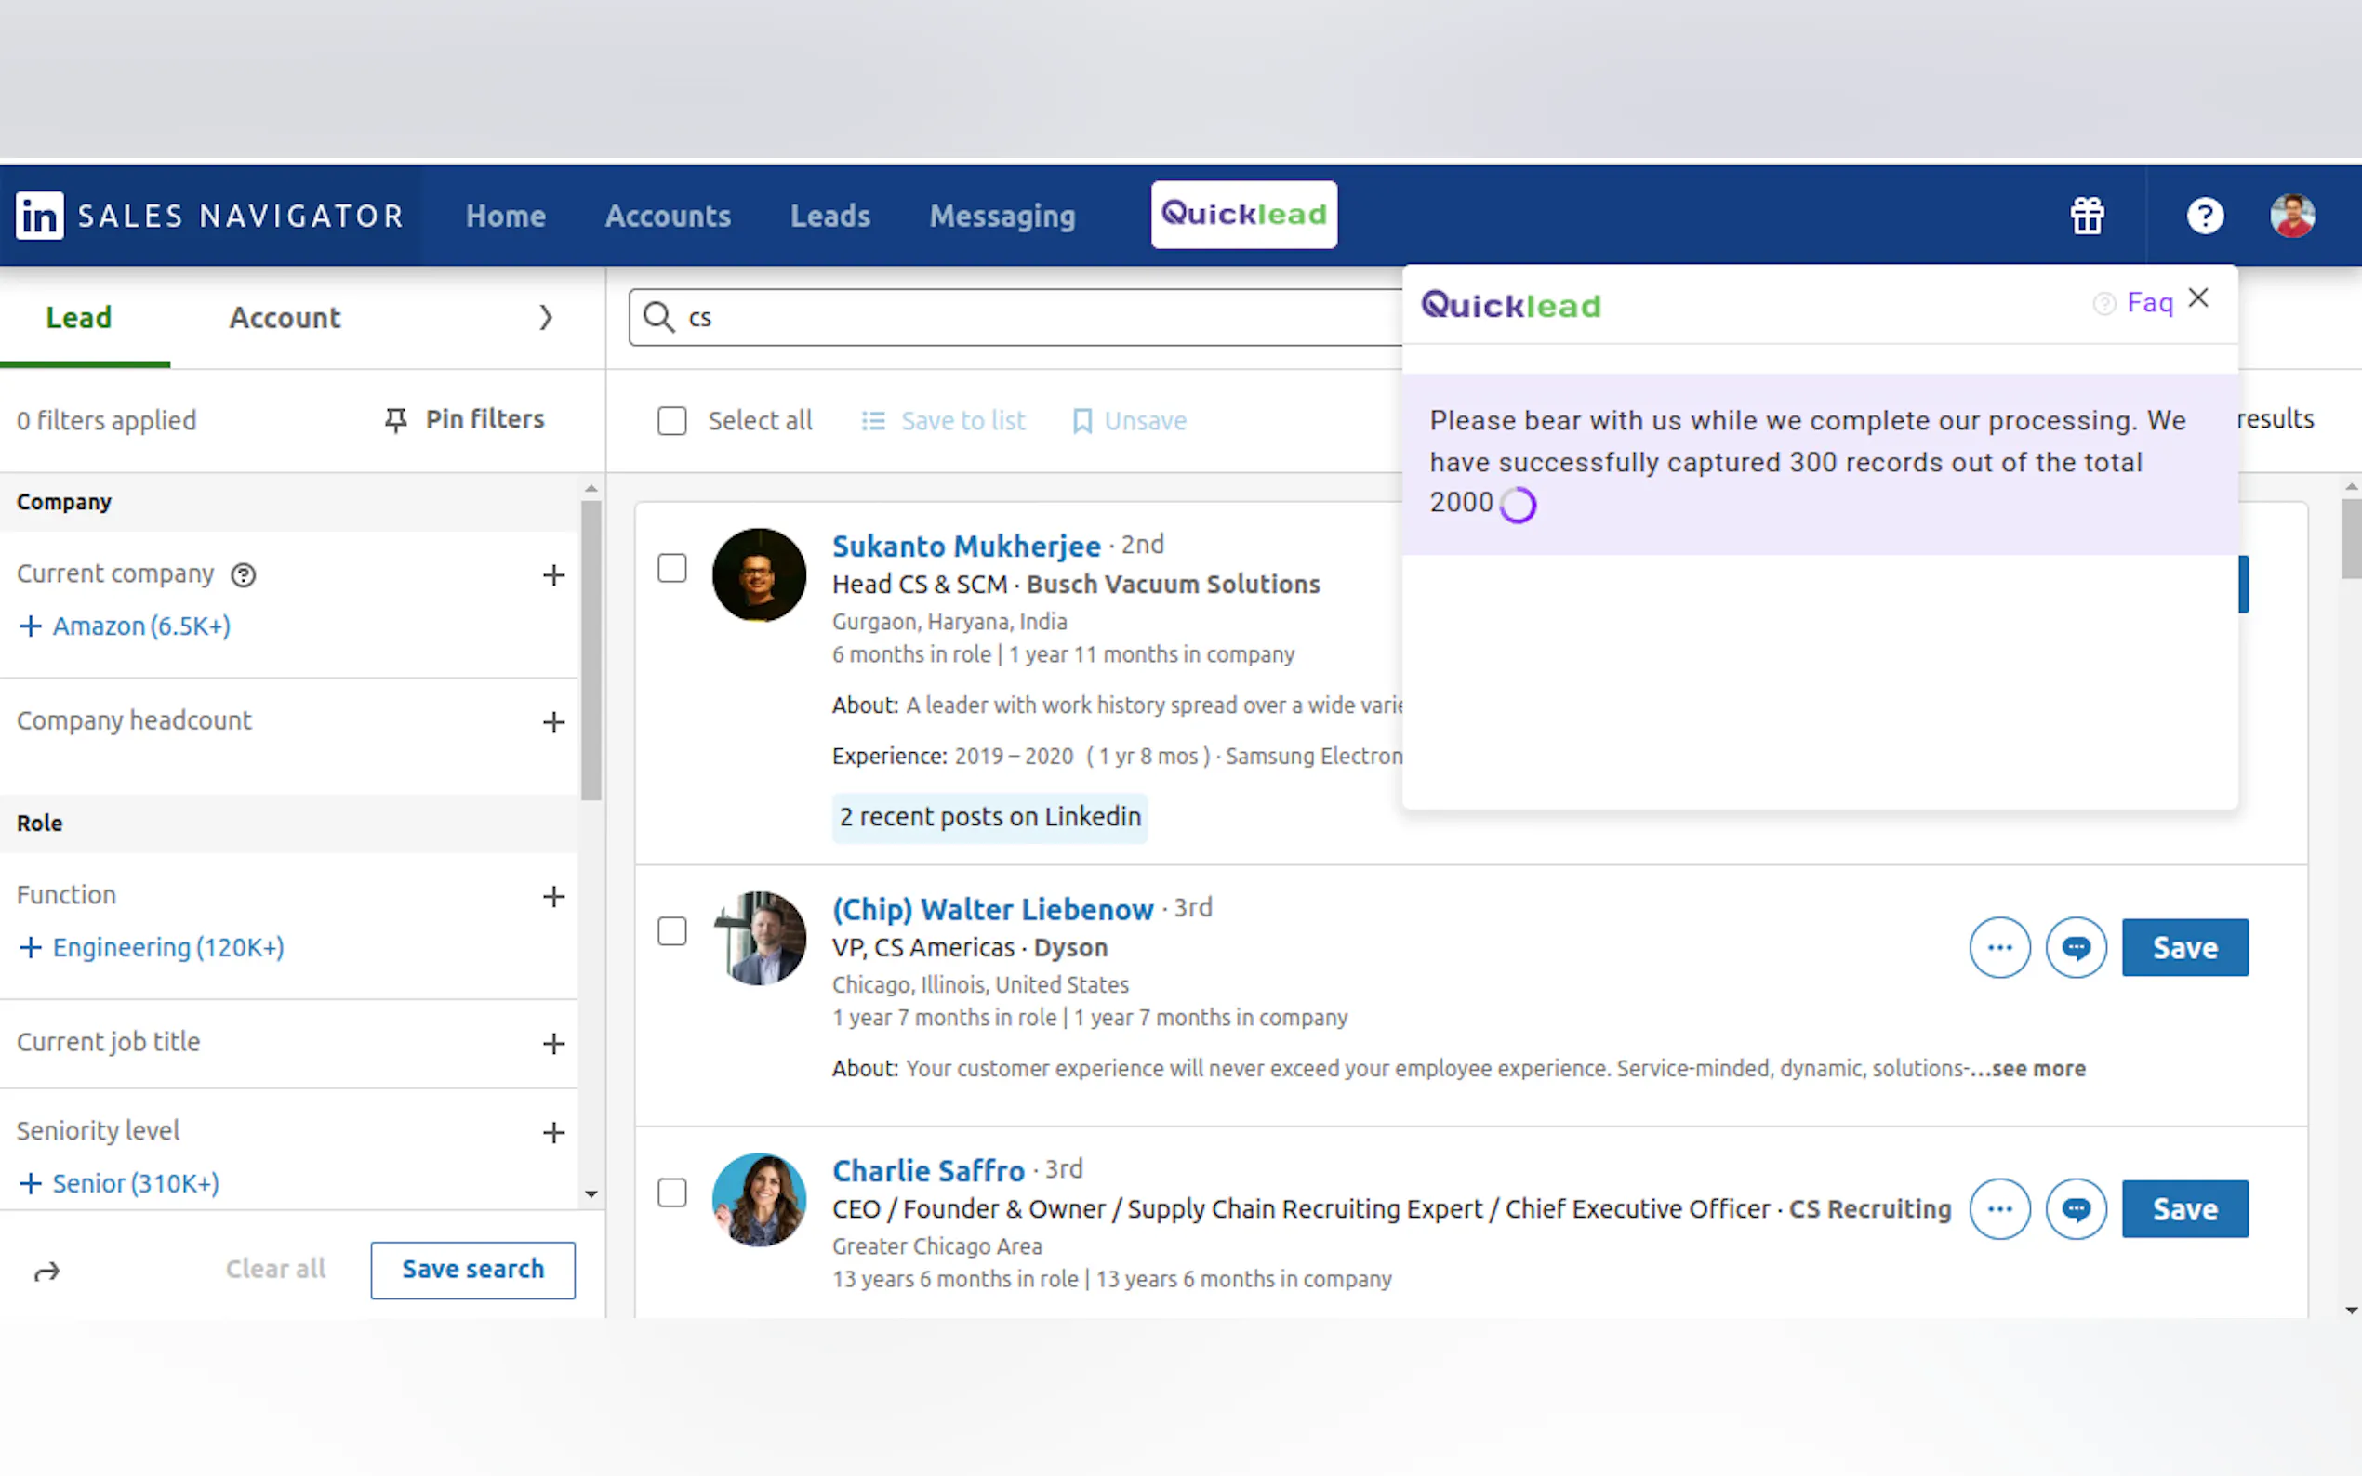This screenshot has height=1476, width=2362.
Task: Expand the Seniority level filter
Action: click(x=553, y=1132)
